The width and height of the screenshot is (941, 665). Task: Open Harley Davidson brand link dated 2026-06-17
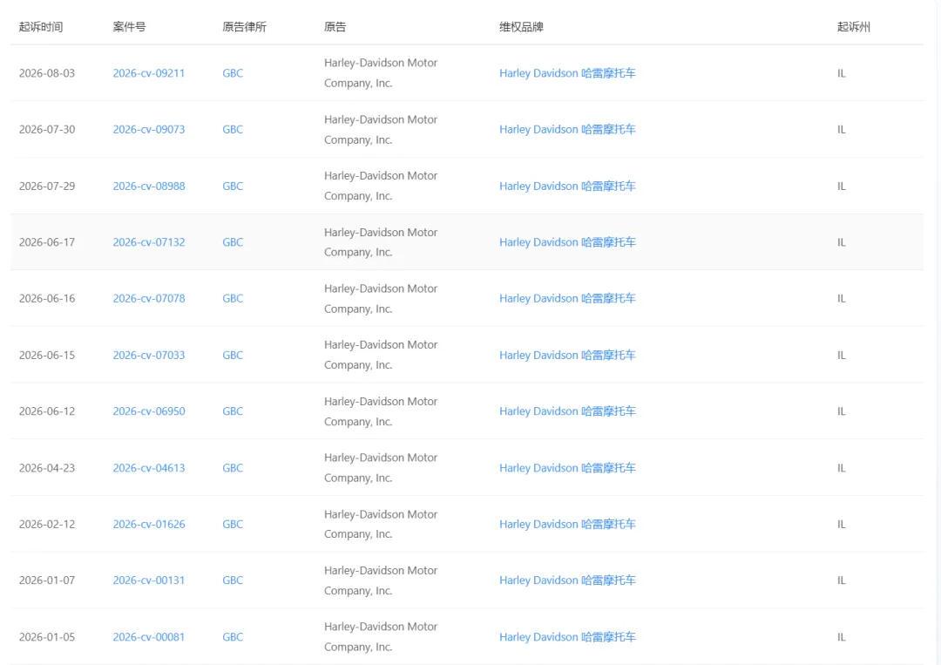point(567,242)
